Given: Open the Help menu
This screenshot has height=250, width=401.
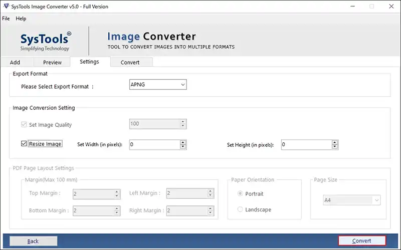Looking at the screenshot, I should click(x=21, y=19).
